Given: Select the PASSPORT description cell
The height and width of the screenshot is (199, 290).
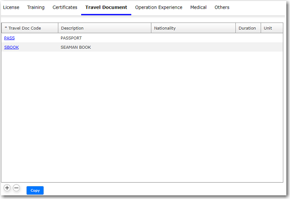Looking at the screenshot, I should 71,38.
